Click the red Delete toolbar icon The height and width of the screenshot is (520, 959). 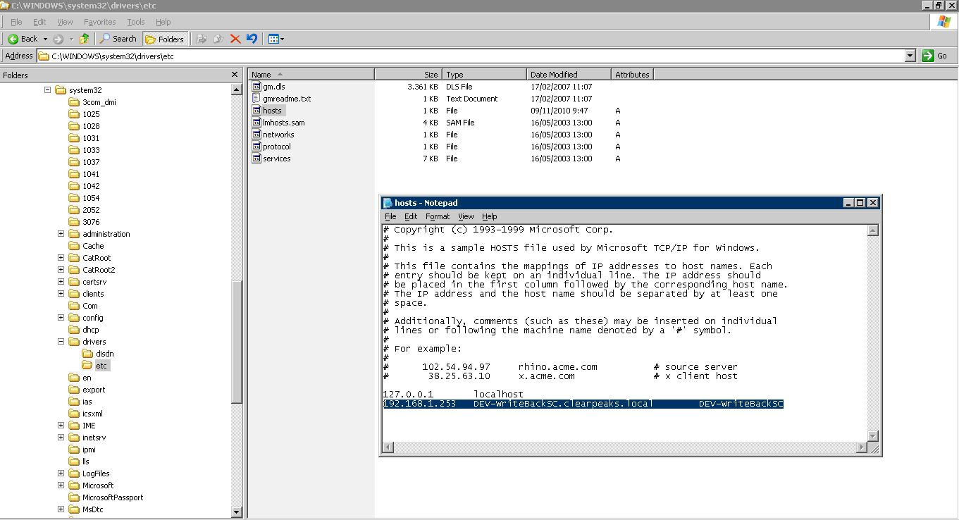point(235,39)
